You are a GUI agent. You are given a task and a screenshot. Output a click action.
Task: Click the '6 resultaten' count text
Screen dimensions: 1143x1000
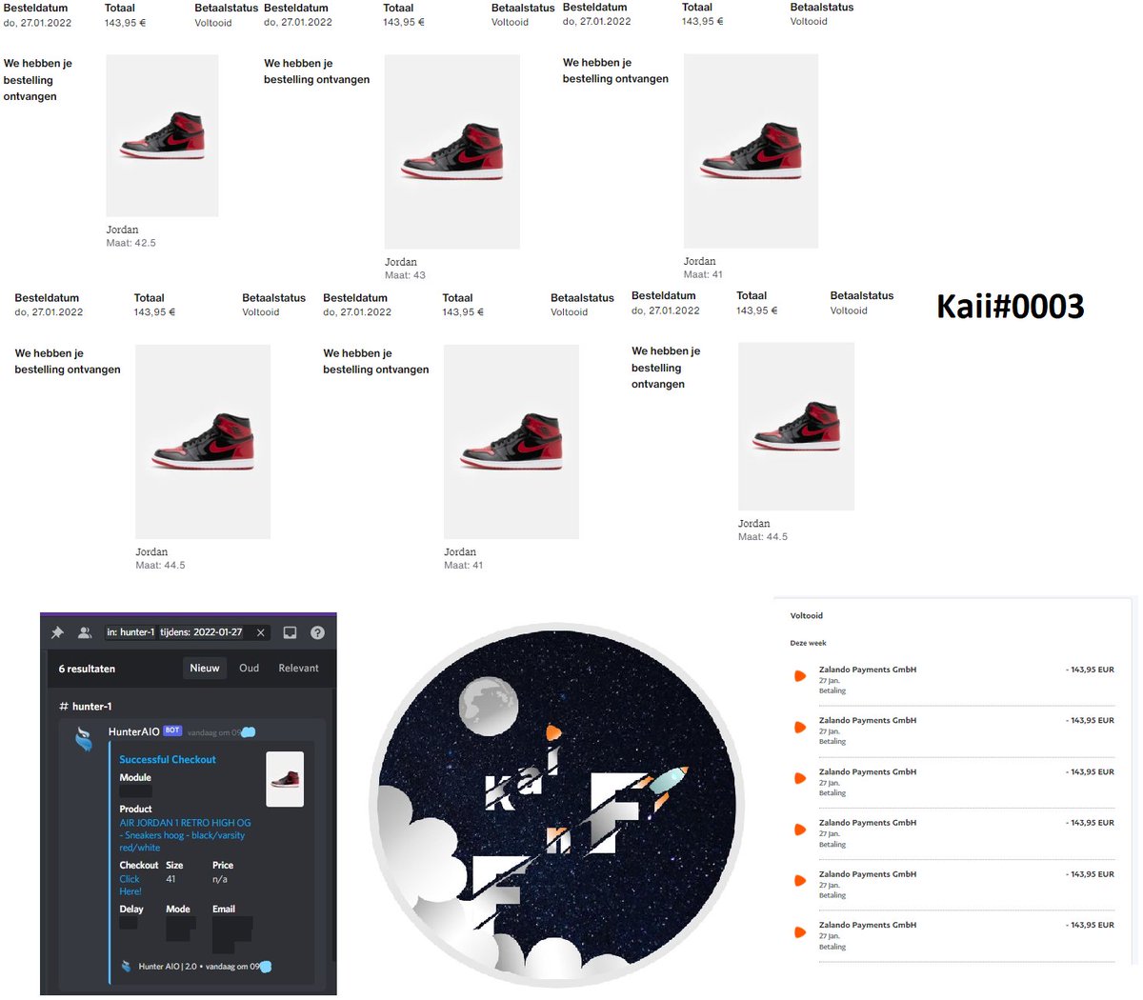[87, 669]
